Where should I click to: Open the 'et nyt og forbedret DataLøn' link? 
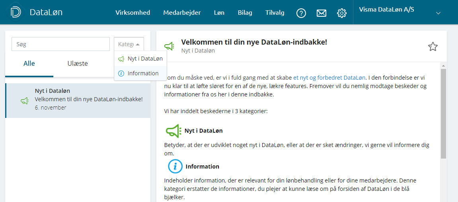tap(329, 78)
